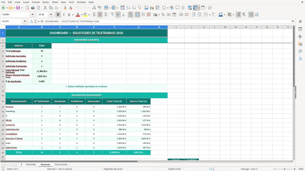Image resolution: width=305 pixels, height=171 pixels.
Task: Switch to Instrucciones sheet tab
Action: point(61,165)
